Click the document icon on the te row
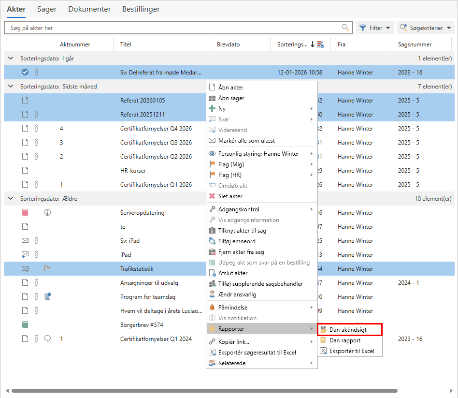This screenshot has width=458, height=398. click(x=25, y=227)
